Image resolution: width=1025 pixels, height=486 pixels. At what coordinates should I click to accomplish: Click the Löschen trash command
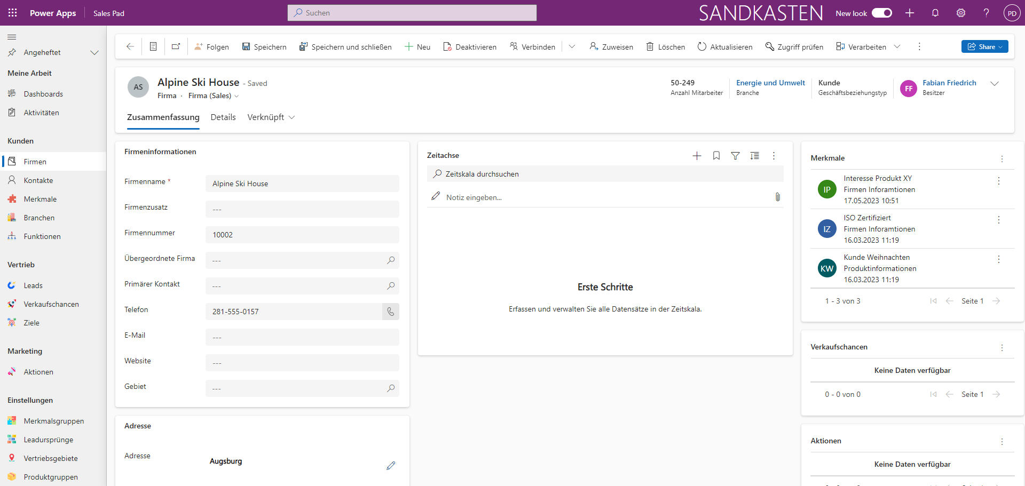click(x=666, y=47)
